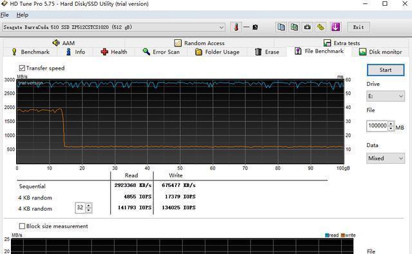
Task: Click the HD Tune Pro title bar icon
Action: 4,4
